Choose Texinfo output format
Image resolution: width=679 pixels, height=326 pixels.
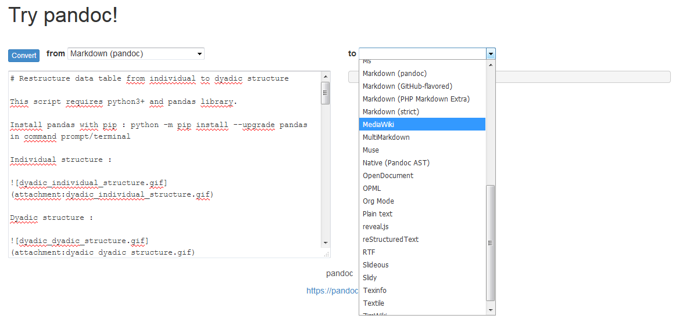tap(422, 290)
